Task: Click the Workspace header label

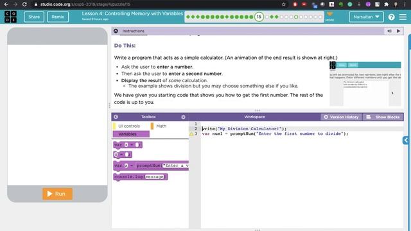Action: (x=254, y=117)
